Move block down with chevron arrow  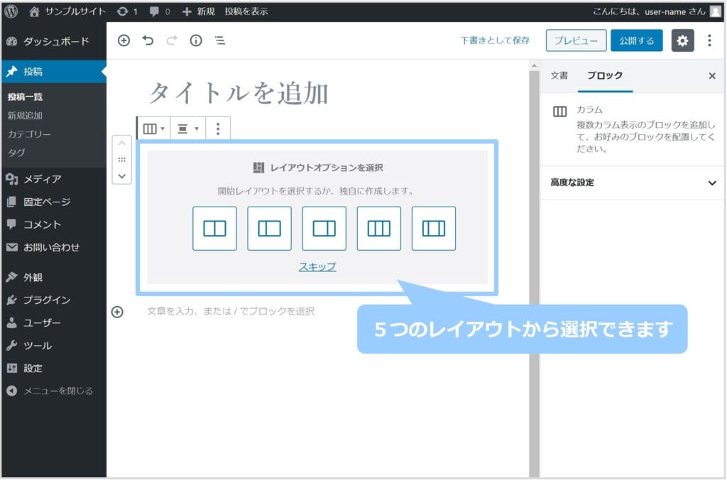click(122, 175)
